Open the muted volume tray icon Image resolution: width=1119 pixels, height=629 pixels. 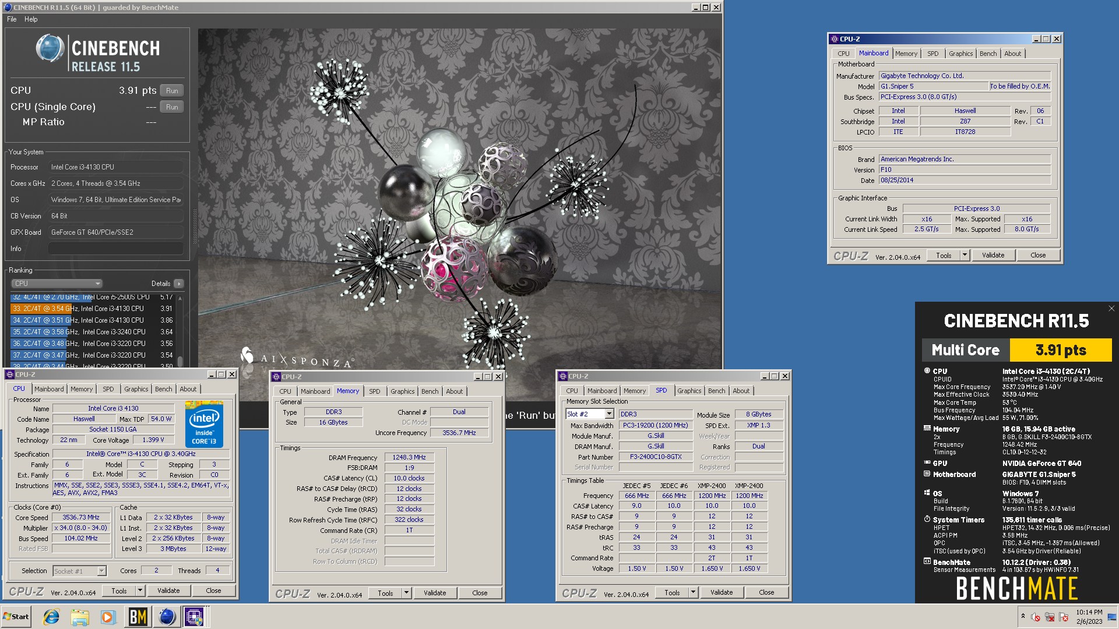click(x=1036, y=617)
